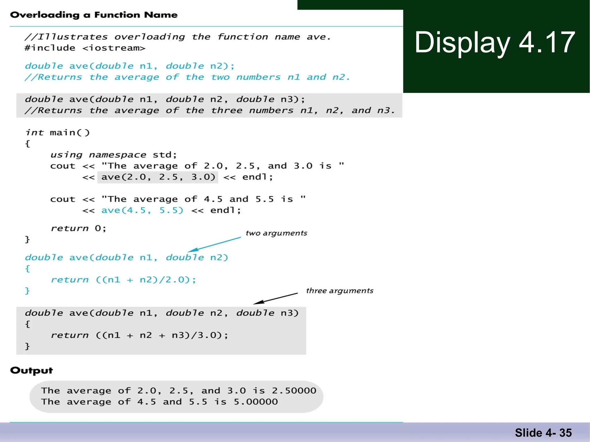The width and height of the screenshot is (590, 442).
Task: Click the 'two arguments' annotation label
Action: (276, 233)
